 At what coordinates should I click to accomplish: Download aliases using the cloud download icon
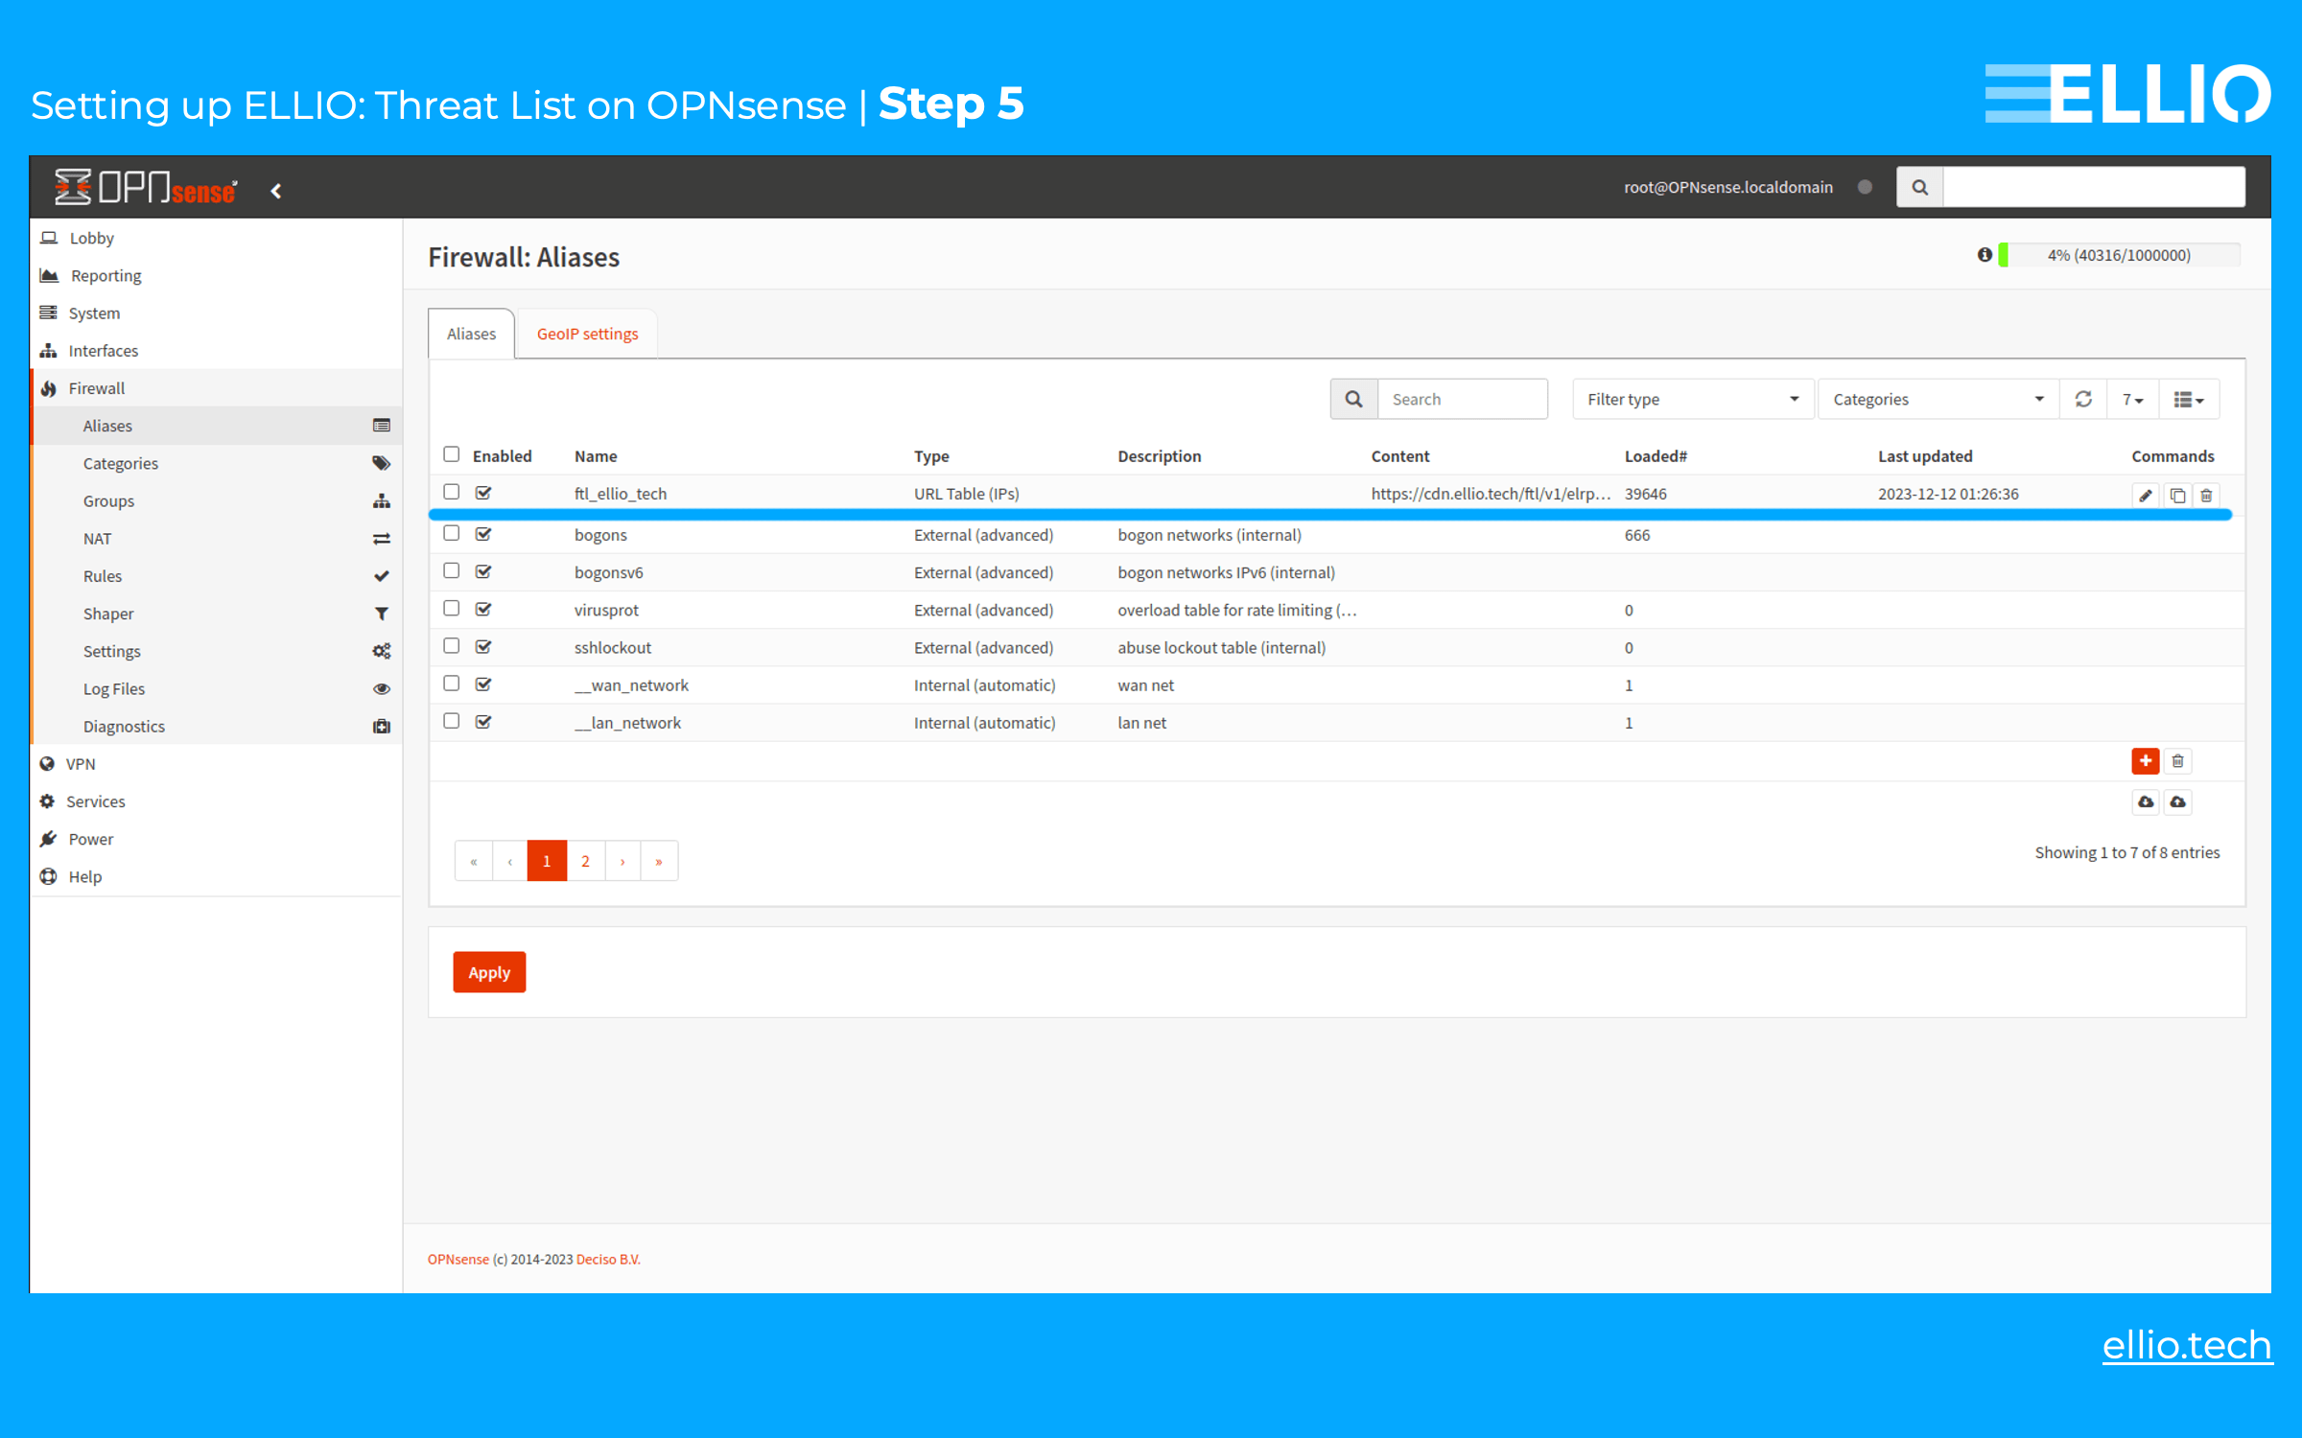[x=2146, y=802]
